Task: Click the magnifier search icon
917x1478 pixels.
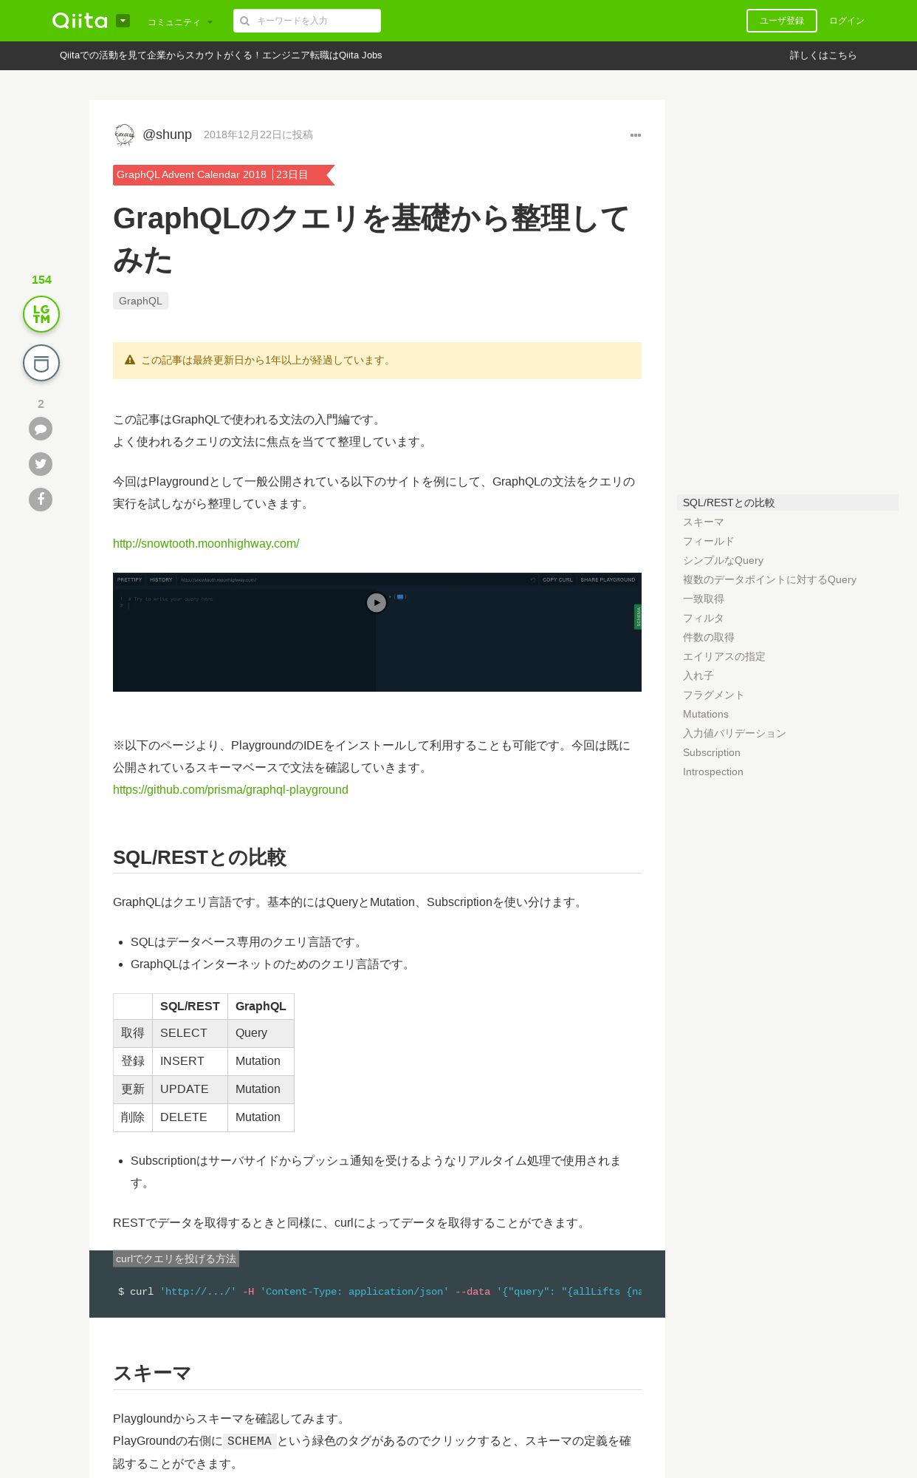Action: [244, 21]
